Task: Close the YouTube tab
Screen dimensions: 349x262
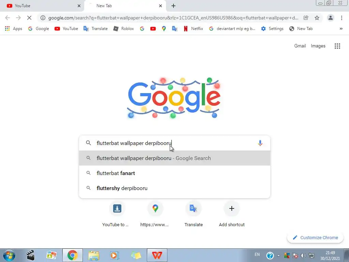Action: coord(79,6)
